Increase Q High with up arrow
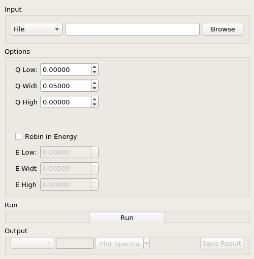254x259 pixels. tap(94, 99)
